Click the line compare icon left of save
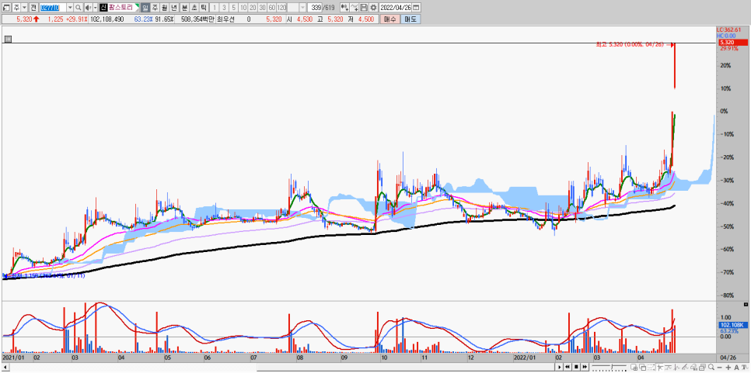This screenshot has width=751, height=373. (354, 8)
